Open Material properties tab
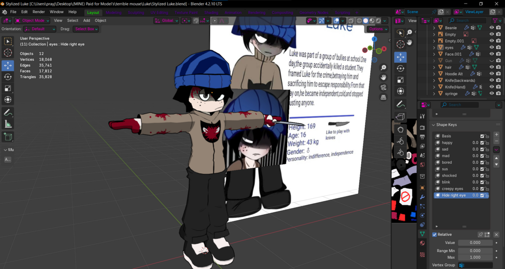The height and width of the screenshot is (269, 505). coord(423,243)
